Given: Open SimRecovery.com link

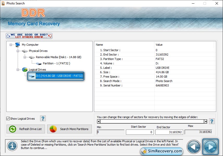Looking at the screenshot, I should (x=161, y=151).
